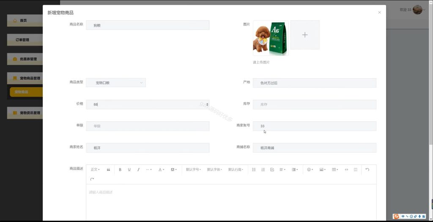Screen dimensions: 433x222
Task: Redo edit in description editor
Action: 92,179
